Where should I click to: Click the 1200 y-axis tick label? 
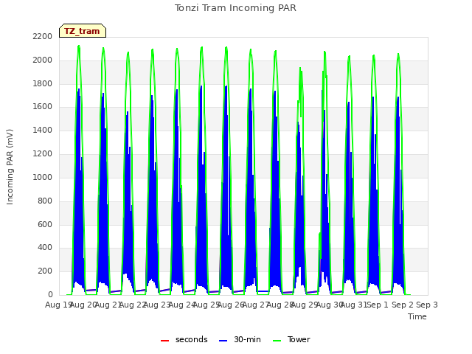coord(43,153)
